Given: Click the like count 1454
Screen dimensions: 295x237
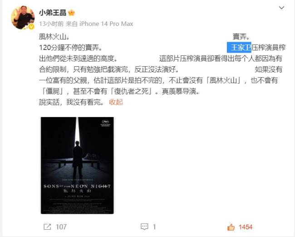Looking at the screenshot, I should pyautogui.click(x=246, y=227).
